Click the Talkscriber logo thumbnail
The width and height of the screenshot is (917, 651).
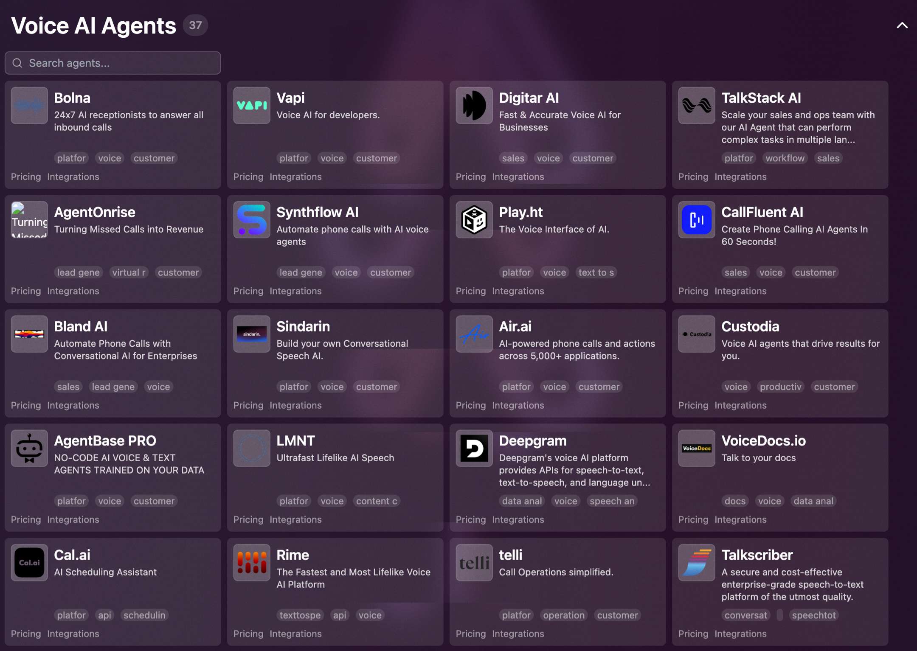pyautogui.click(x=697, y=562)
